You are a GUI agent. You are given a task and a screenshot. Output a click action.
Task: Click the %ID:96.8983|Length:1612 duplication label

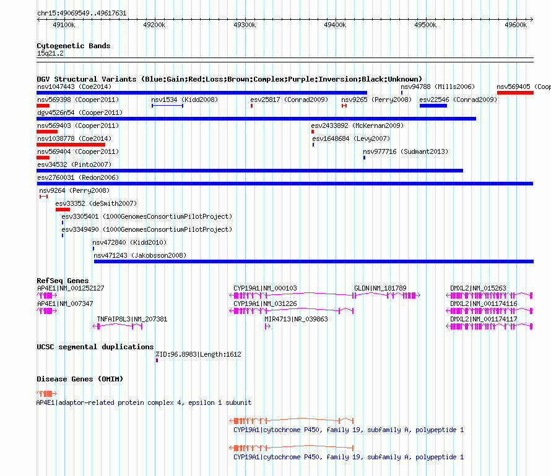pos(199,354)
